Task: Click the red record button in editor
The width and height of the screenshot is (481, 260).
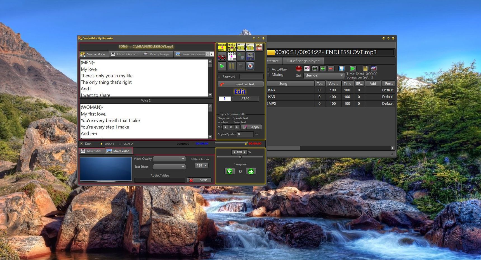Action: (250, 66)
